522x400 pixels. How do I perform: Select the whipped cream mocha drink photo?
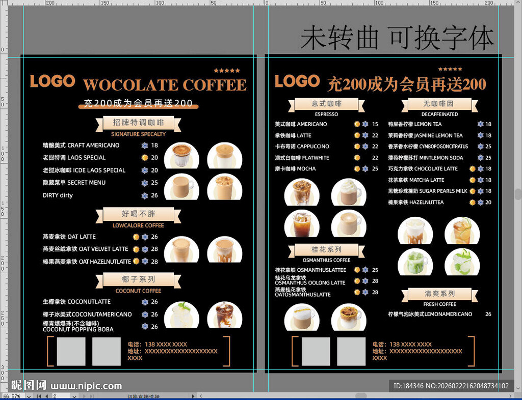349,192
